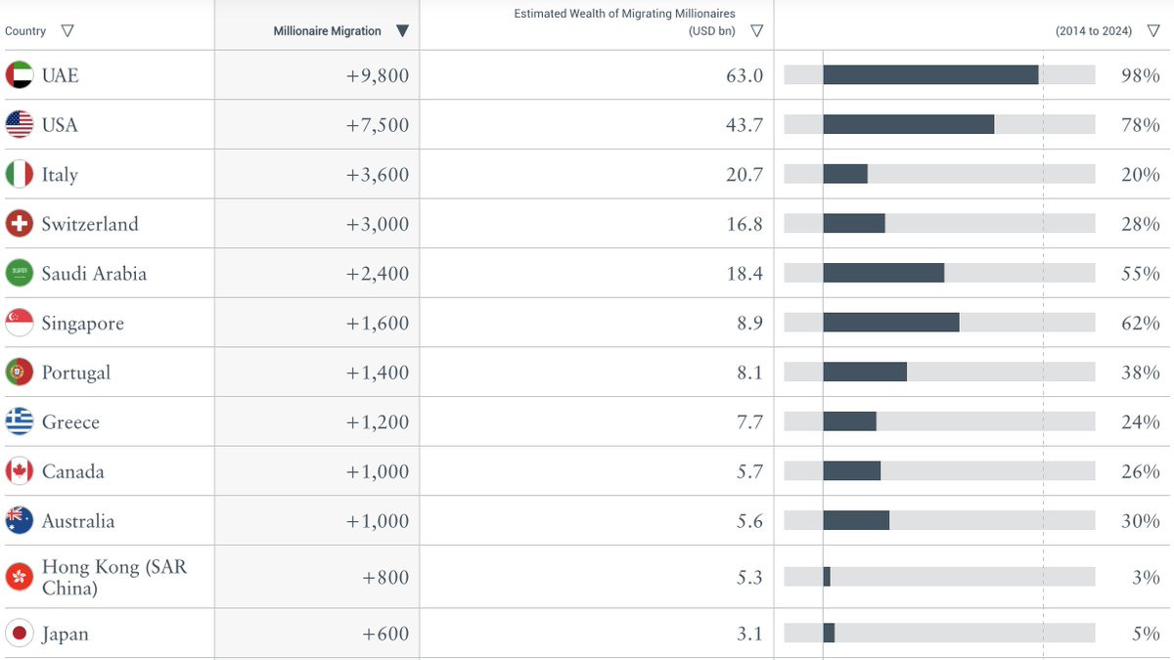
Task: Click the Italy flag icon
Action: (x=20, y=174)
